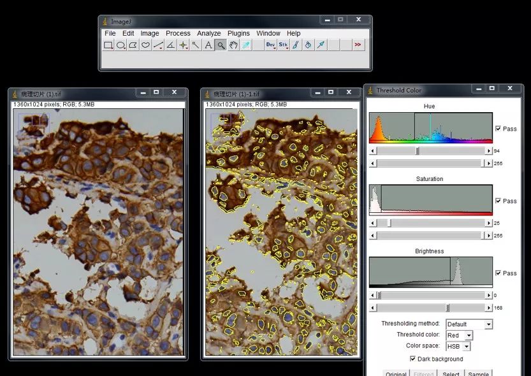This screenshot has width=531, height=376.
Task: Disable the Dark background checkbox
Action: tap(412, 359)
